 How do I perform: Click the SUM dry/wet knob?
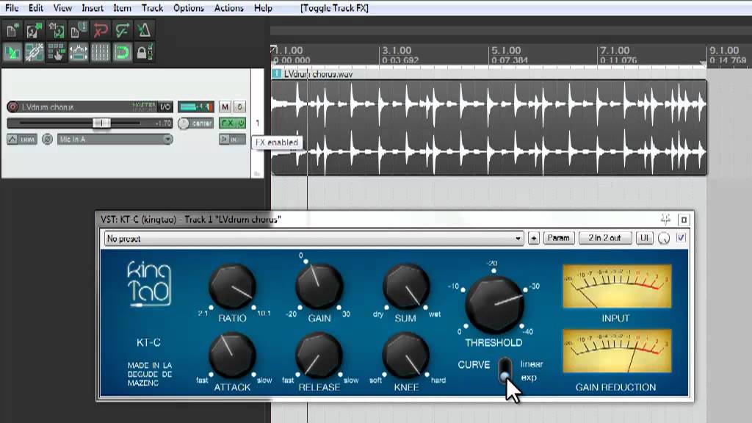(x=405, y=287)
